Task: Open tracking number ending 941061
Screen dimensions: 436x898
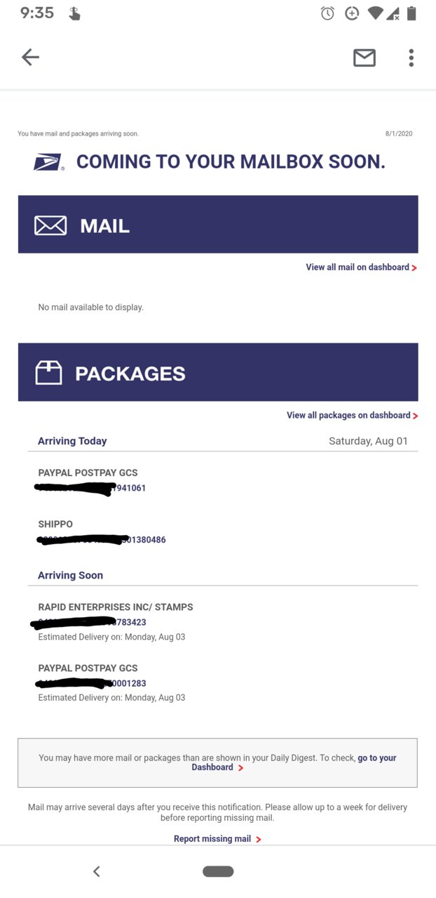Action: pos(92,488)
